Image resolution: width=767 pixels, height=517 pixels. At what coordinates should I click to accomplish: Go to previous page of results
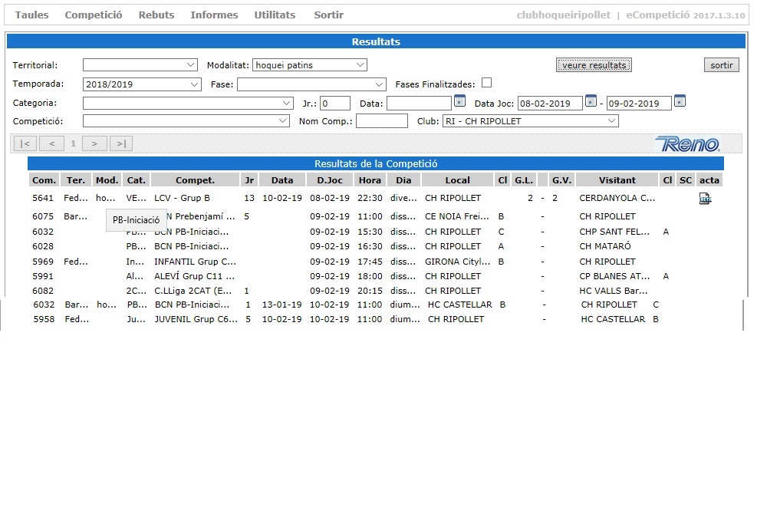point(52,143)
